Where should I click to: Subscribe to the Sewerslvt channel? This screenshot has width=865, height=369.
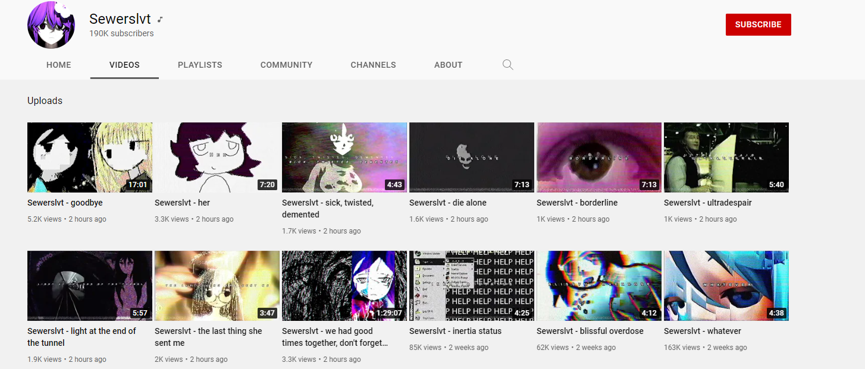pos(758,24)
